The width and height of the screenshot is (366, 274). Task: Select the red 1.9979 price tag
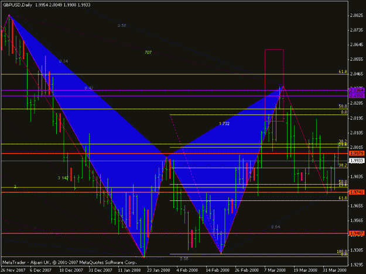point(357,154)
